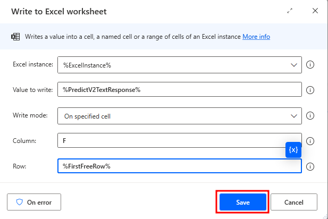Cancel the dialog changes
Screen dimensions: 328x219
click(x=293, y=202)
